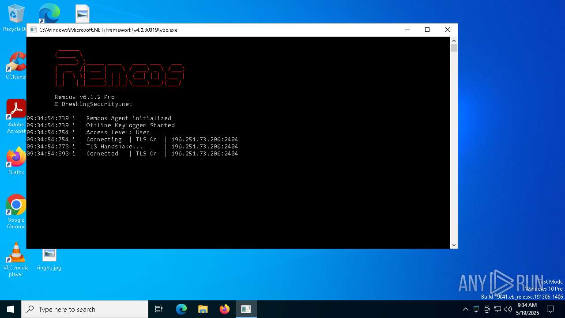Open the network tray icon
This screenshot has height=318, width=565.
click(x=497, y=309)
